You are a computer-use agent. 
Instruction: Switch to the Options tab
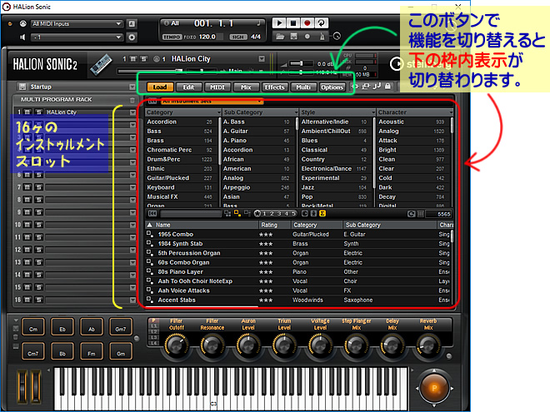[332, 87]
